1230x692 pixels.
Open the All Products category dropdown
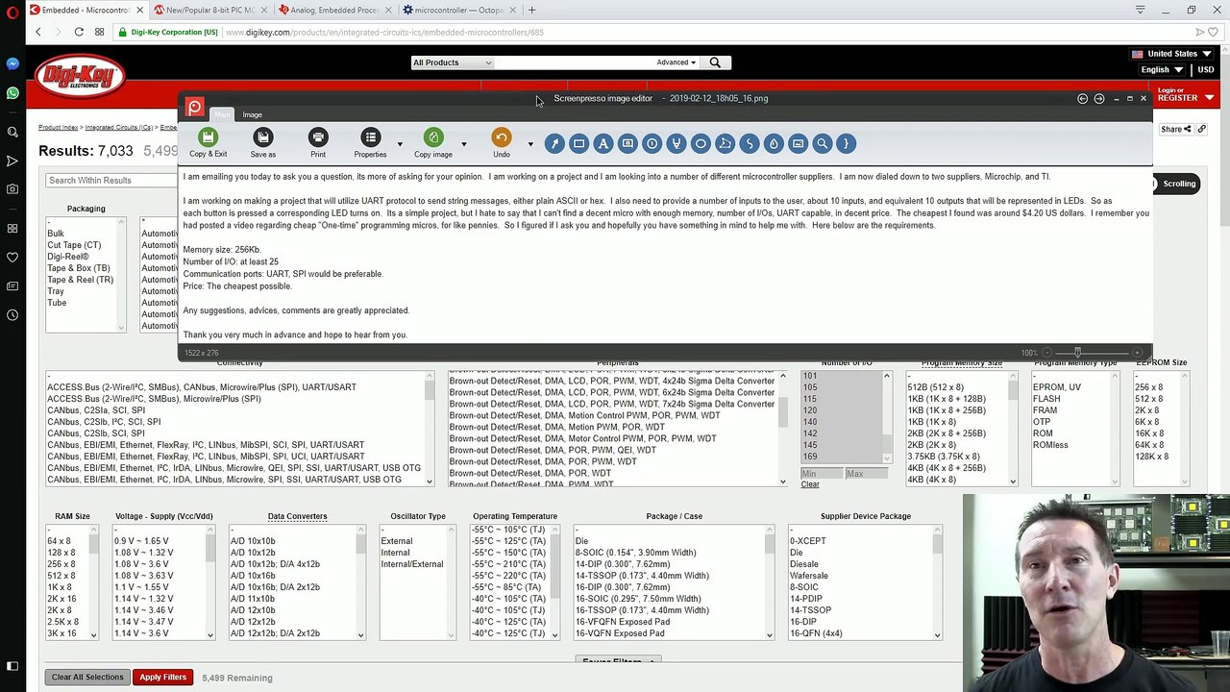452,62
